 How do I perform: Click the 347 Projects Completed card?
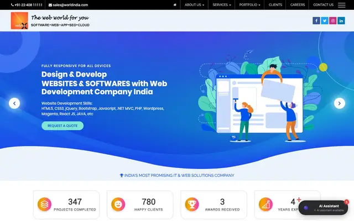(x=66, y=205)
